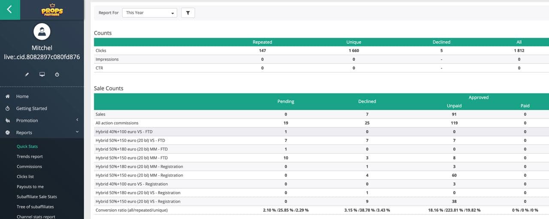This screenshot has height=219, width=549.
Task: Click the Unpaid sub-column header
Action: [x=454, y=106]
